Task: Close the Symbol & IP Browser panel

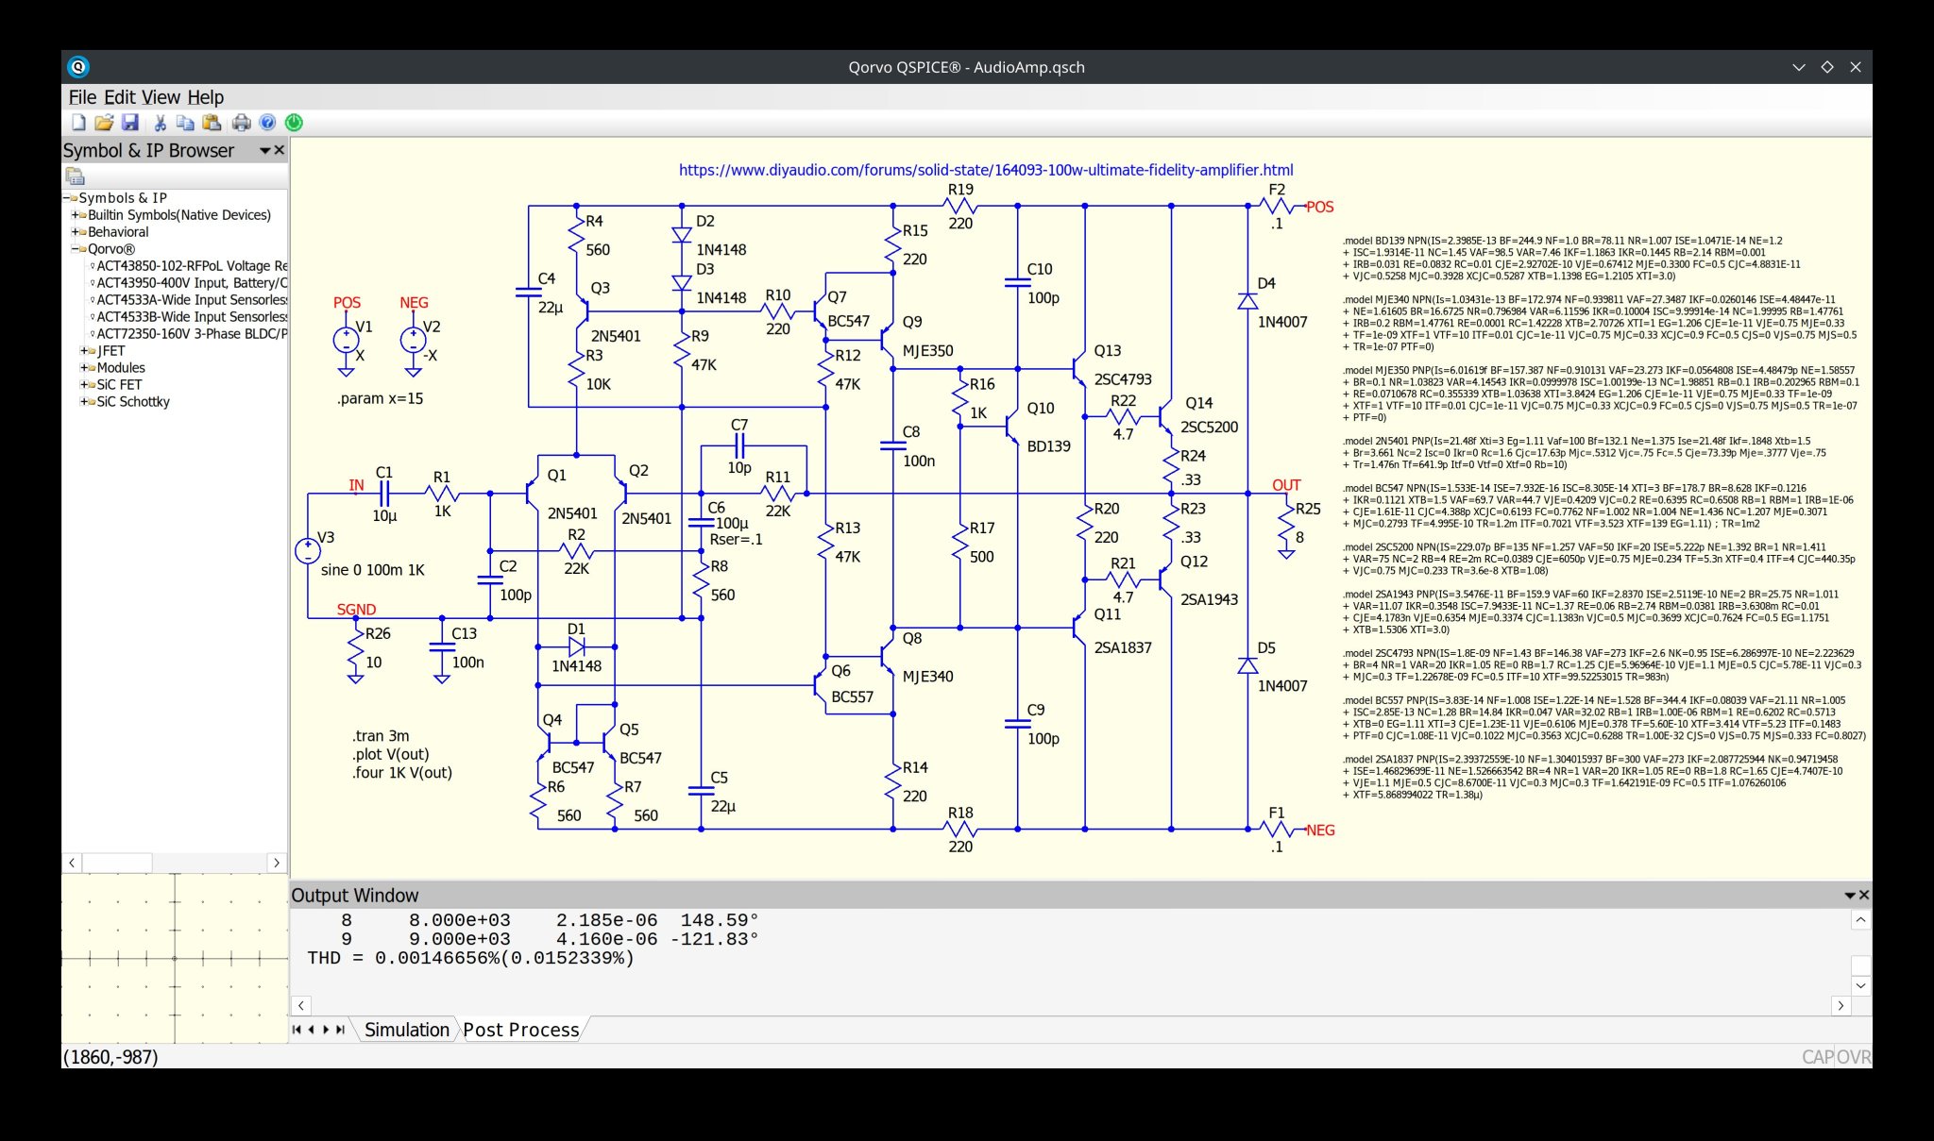Action: click(x=280, y=151)
